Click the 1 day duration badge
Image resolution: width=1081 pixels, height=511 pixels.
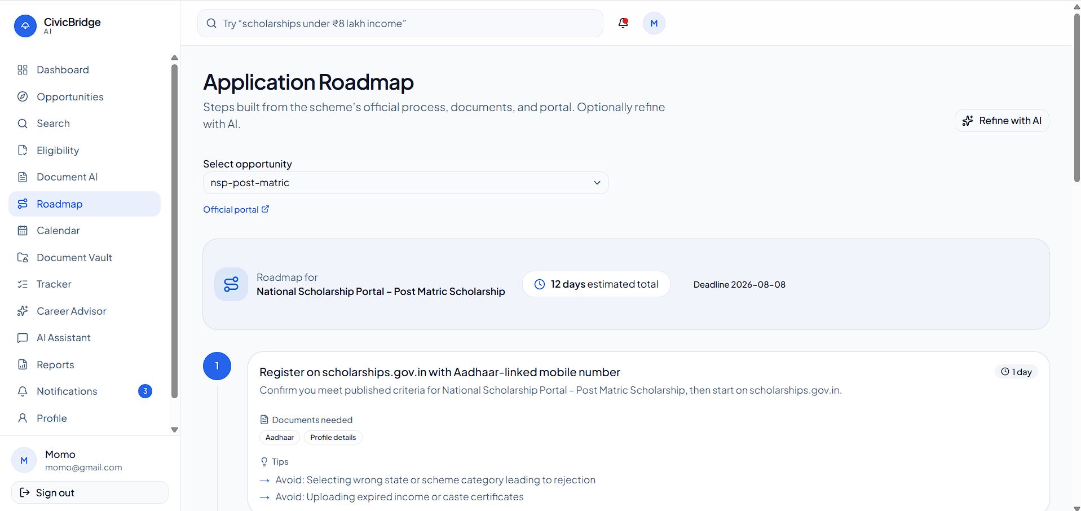coord(1017,372)
